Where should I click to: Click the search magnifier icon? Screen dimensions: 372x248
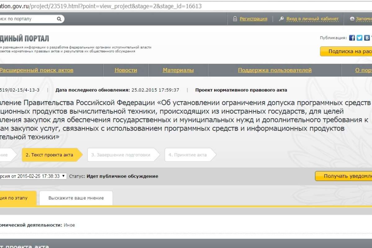59,19
